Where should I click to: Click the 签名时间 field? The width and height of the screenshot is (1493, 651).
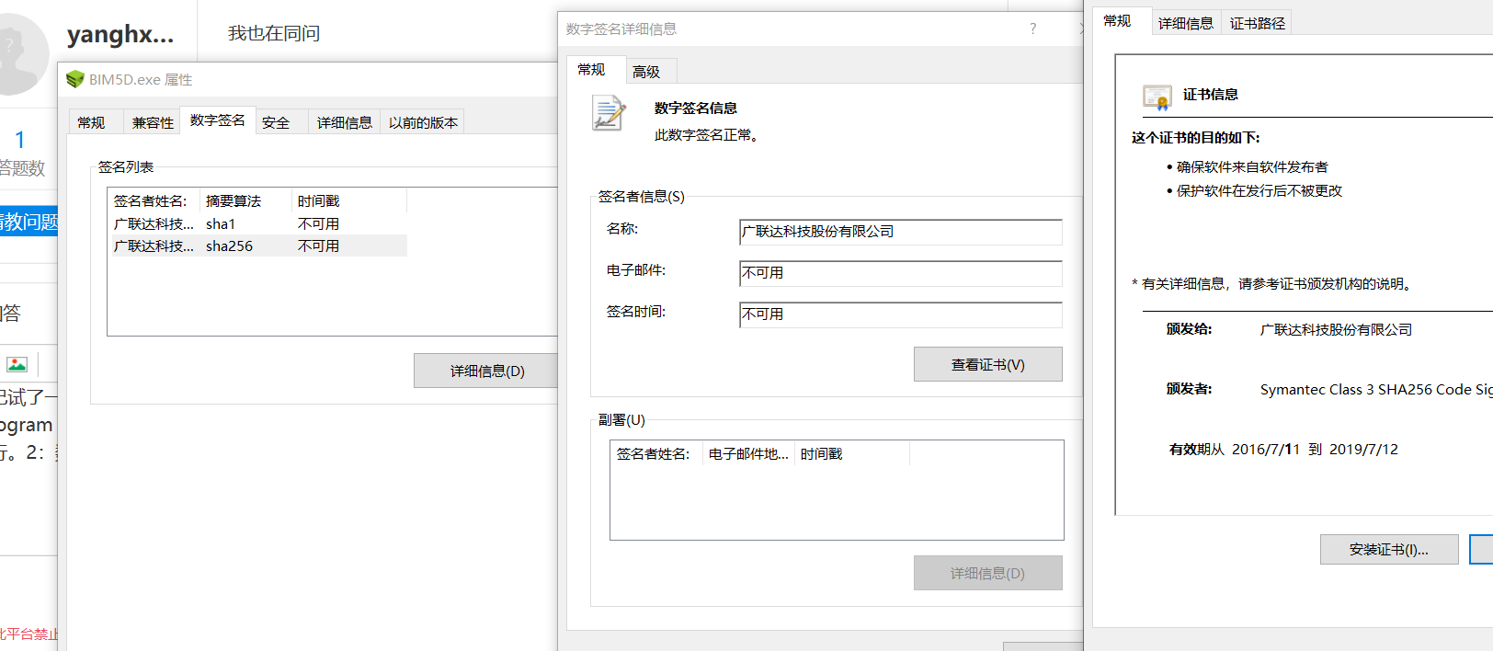pyautogui.click(x=901, y=314)
